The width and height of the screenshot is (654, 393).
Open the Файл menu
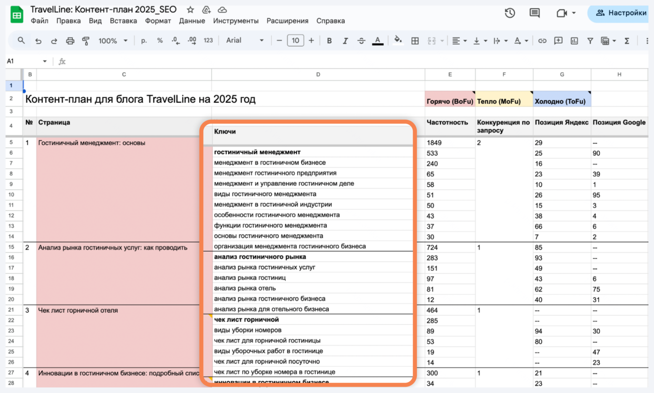pyautogui.click(x=39, y=21)
